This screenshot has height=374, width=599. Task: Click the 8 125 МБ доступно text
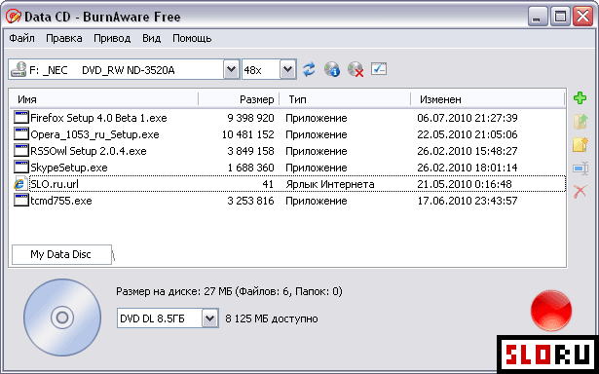(271, 318)
